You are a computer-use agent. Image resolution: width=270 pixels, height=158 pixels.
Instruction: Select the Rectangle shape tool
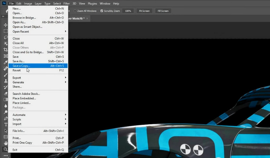pos(5,137)
